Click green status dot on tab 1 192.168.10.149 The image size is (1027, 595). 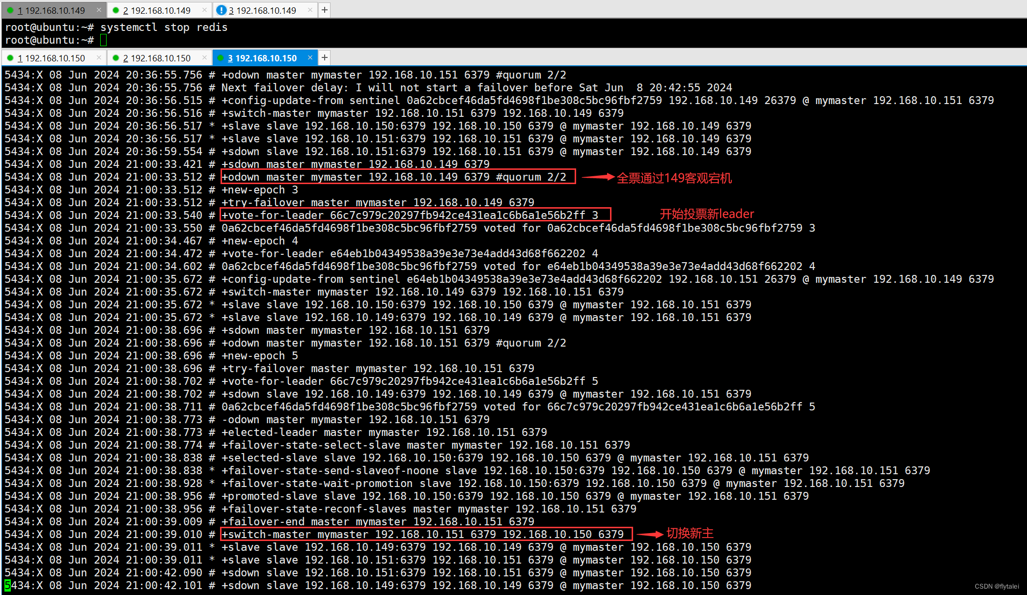pyautogui.click(x=10, y=10)
